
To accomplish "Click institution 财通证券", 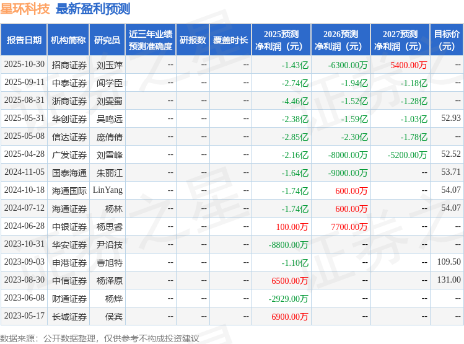I will 69,299.
